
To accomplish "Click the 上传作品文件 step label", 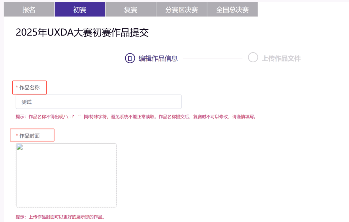I will point(281,58).
